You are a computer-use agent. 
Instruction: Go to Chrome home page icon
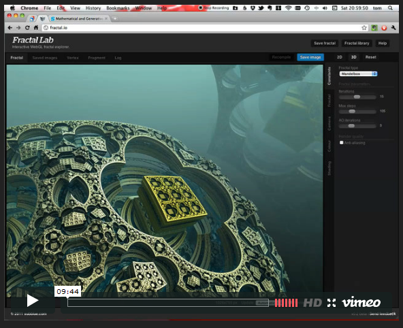(x=36, y=27)
